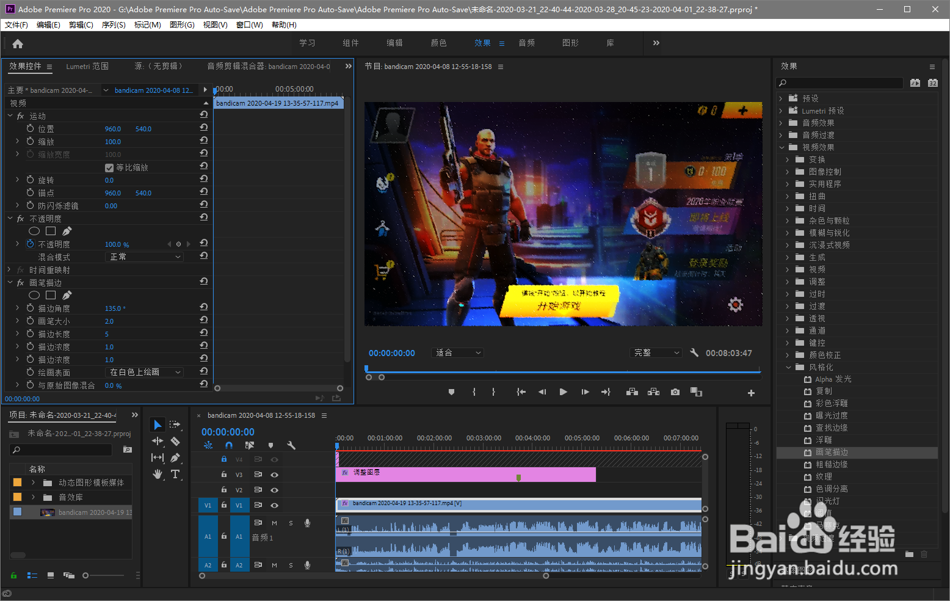Expand the 预设 effects folder
The width and height of the screenshot is (950, 601).
(781, 98)
